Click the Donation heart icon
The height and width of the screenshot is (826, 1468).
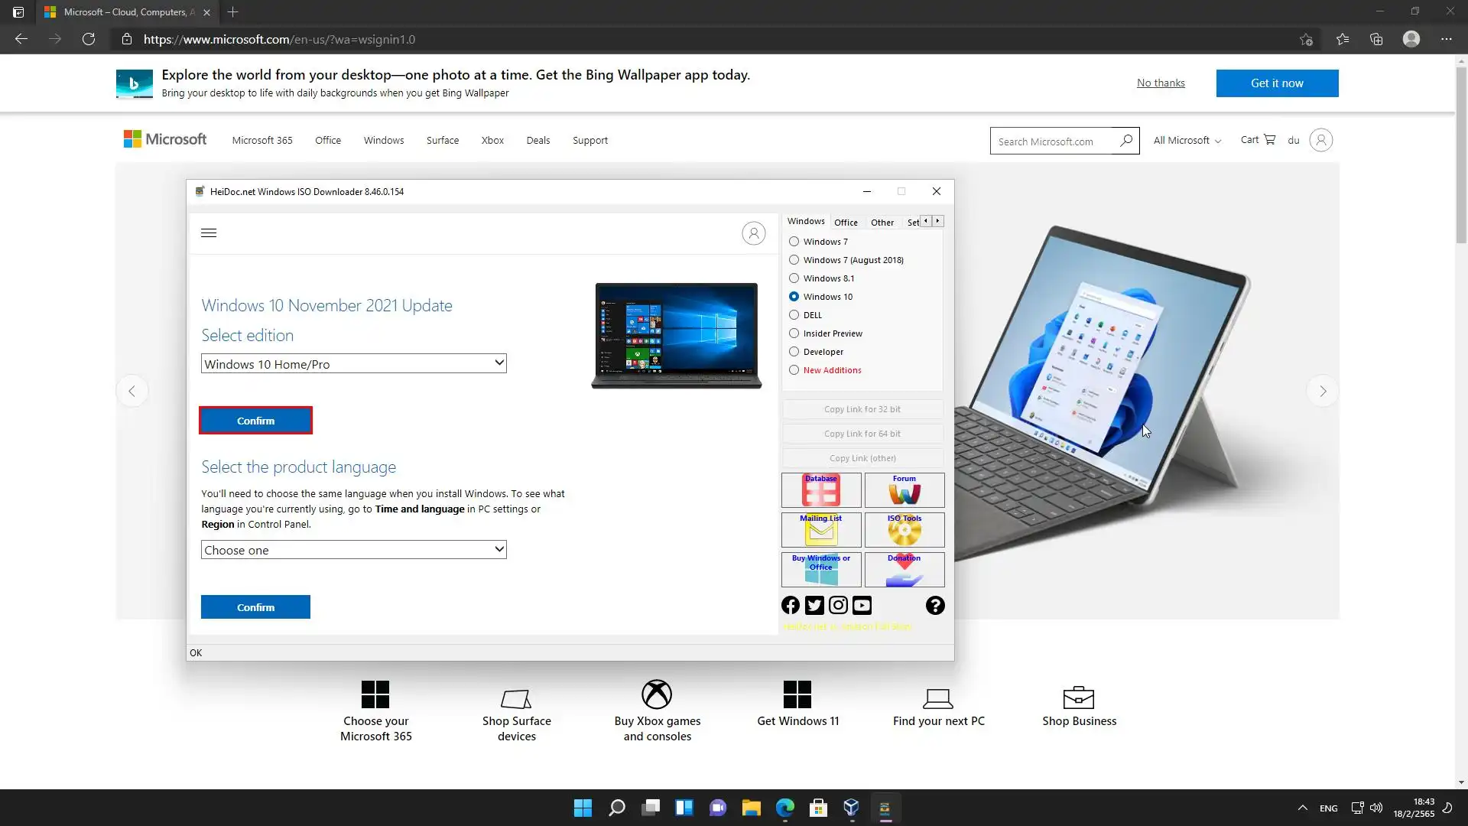point(904,570)
